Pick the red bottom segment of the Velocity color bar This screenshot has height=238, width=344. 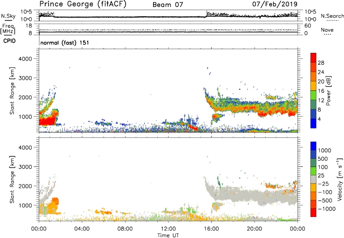(313, 213)
